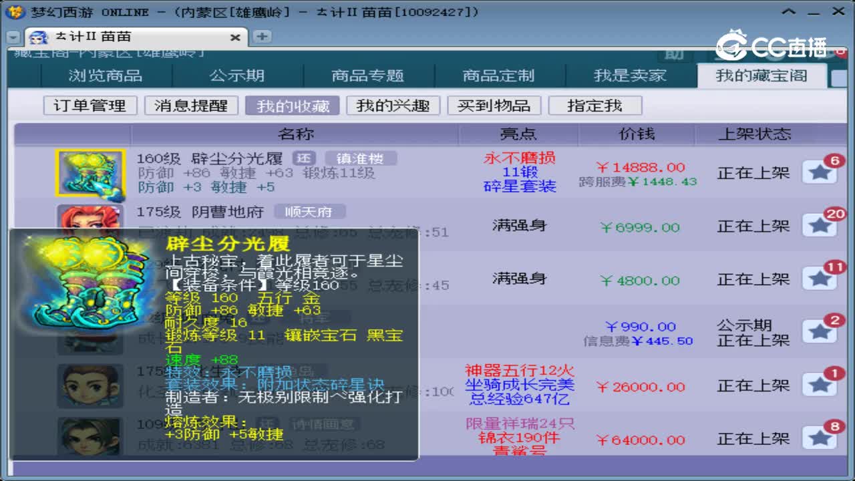Open 消息提醒 section
855x481 pixels.
click(191, 106)
